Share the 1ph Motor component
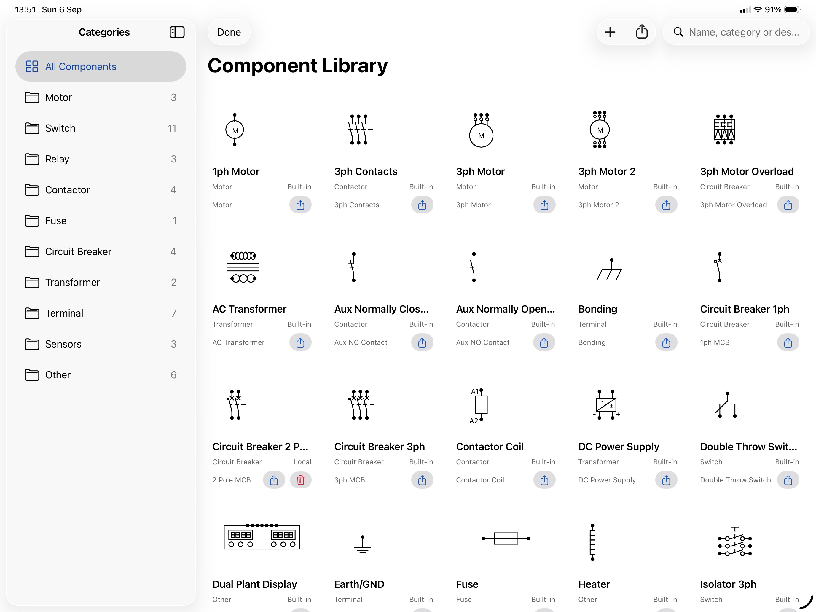The width and height of the screenshot is (816, 612). tap(300, 205)
